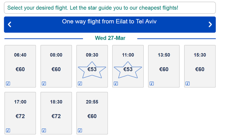Click info icon on 06:40 flight
Image resolution: width=227 pixels, height=137 pixels.
tap(8, 84)
